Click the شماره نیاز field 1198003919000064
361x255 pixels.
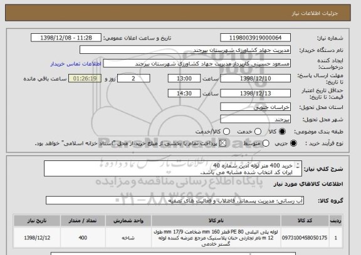click(x=255, y=38)
